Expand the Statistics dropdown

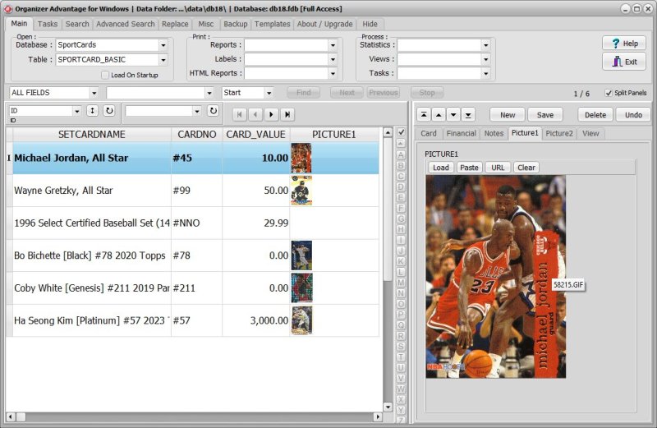[x=485, y=45]
